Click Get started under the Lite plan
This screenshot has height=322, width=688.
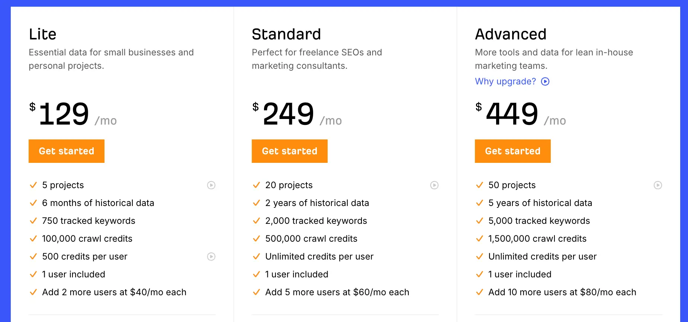click(x=66, y=151)
